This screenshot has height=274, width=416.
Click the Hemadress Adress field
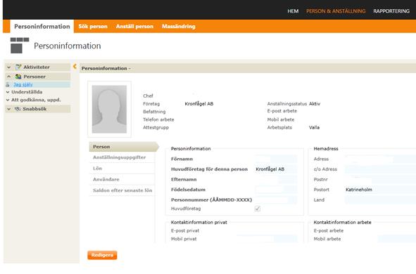[380, 159]
